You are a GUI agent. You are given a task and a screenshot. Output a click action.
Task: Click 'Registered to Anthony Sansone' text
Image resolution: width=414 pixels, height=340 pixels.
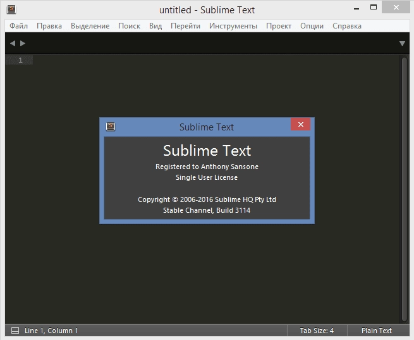click(207, 167)
